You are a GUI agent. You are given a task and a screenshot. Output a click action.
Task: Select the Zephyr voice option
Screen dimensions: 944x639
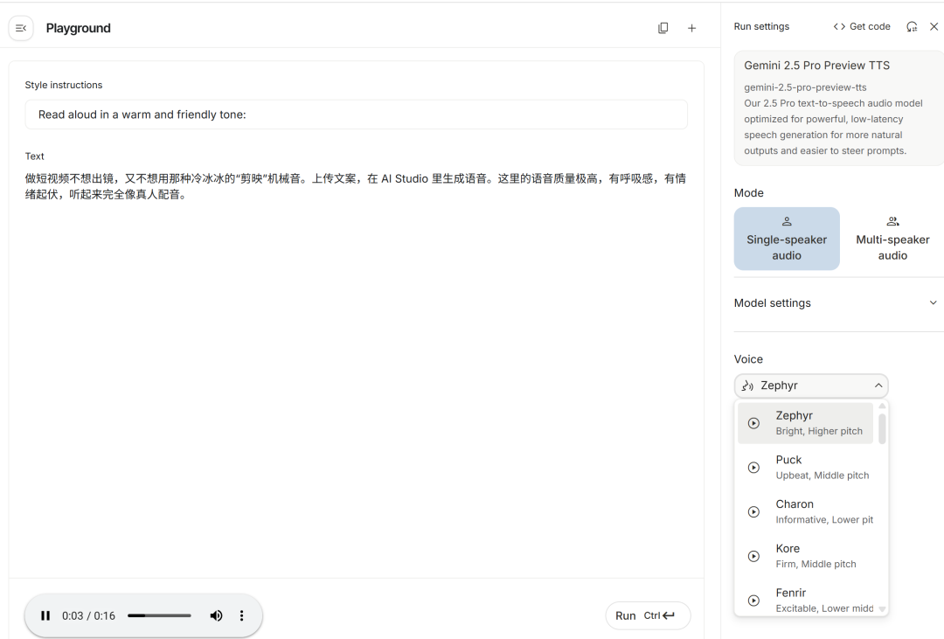click(806, 423)
